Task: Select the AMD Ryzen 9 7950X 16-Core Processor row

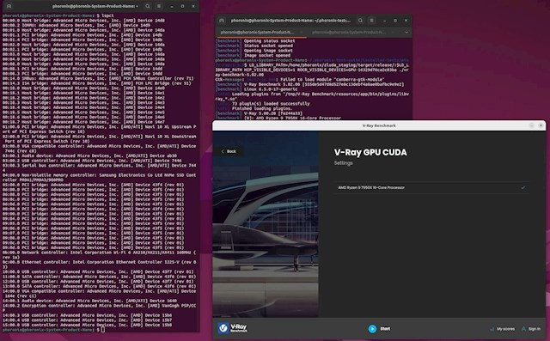Action: [x=431, y=187]
